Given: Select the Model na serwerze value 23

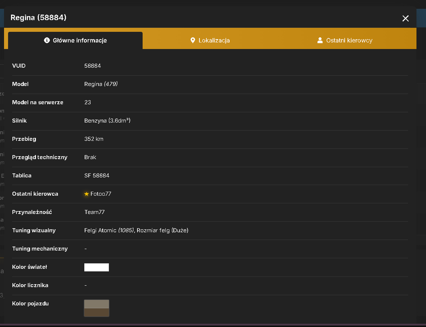Looking at the screenshot, I should click(87, 102).
